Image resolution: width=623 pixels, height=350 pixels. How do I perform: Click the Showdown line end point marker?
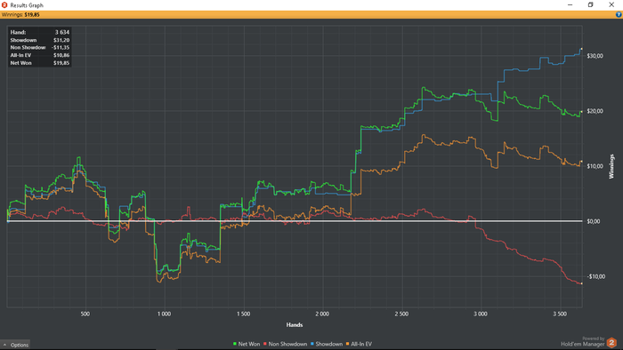pos(582,49)
